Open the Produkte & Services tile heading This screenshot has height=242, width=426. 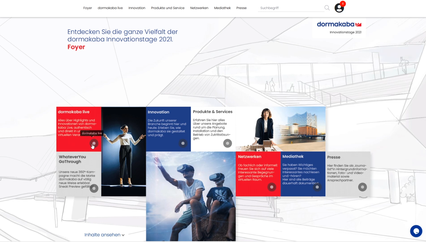pos(213,111)
